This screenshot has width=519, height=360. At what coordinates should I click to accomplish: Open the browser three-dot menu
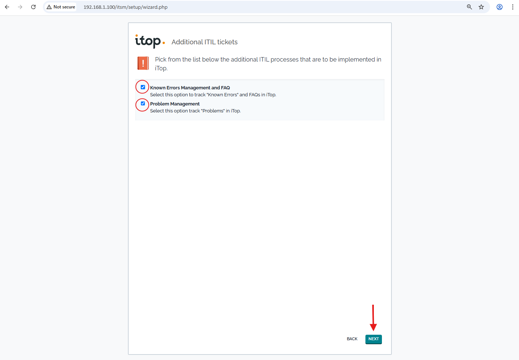(512, 7)
